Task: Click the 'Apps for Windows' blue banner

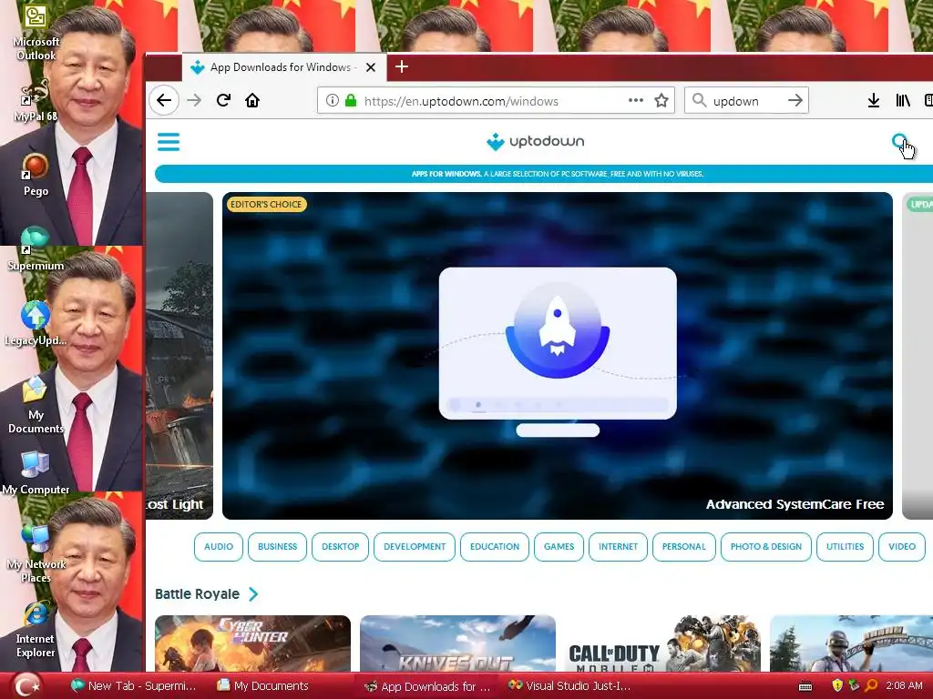Action: [544, 174]
